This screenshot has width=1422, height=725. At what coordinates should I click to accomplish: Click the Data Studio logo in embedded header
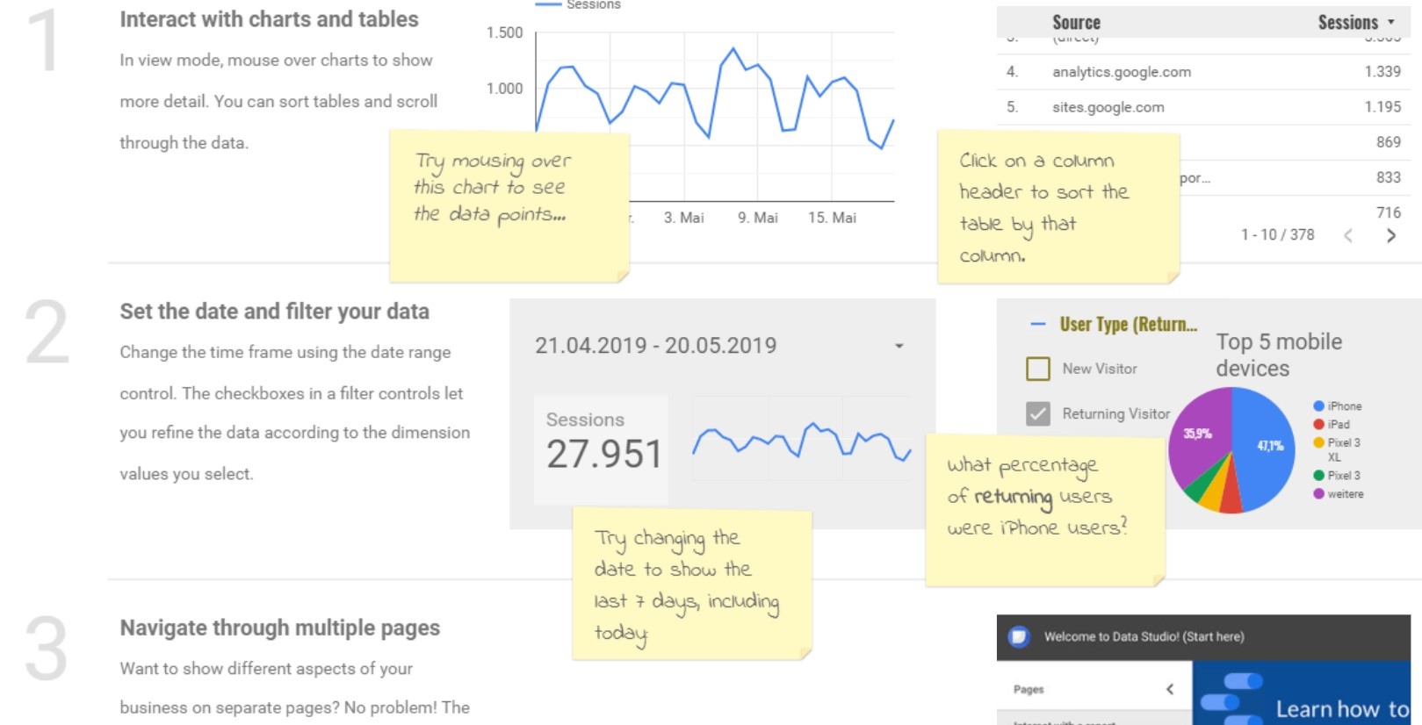pos(1019,636)
